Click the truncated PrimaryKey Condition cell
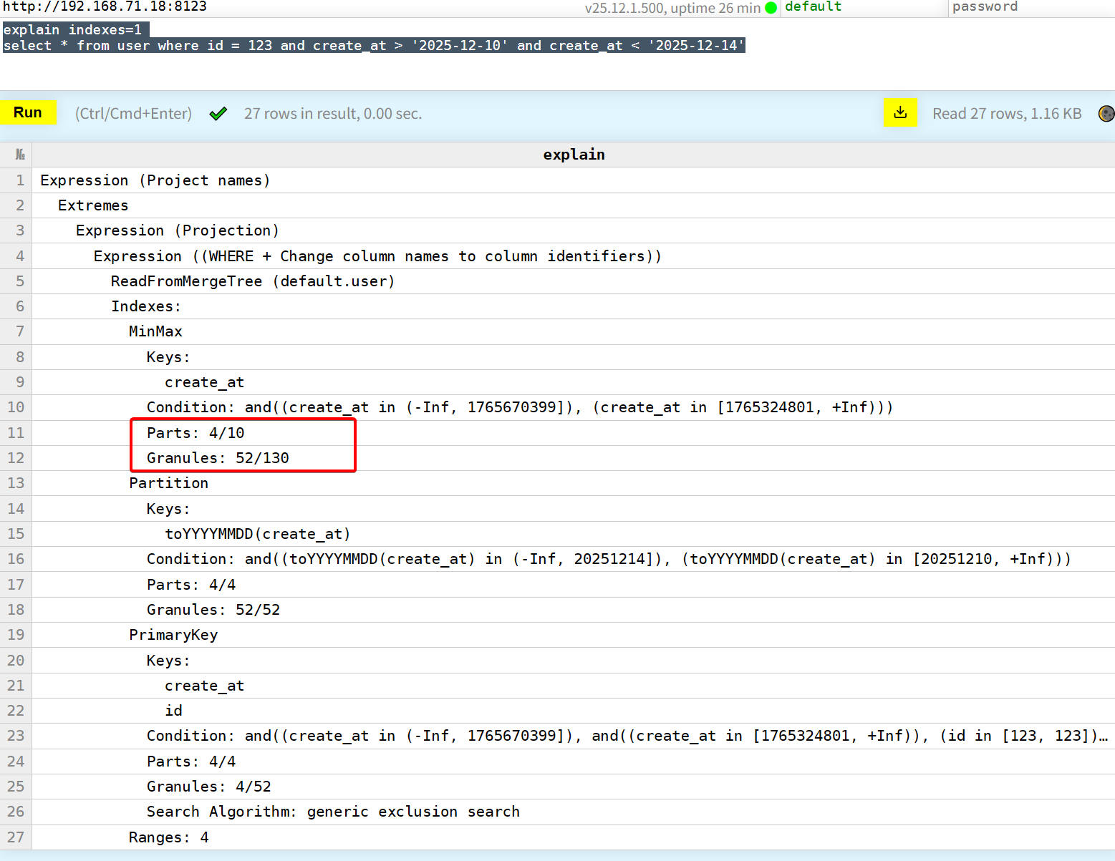The image size is (1115, 861). pos(627,736)
